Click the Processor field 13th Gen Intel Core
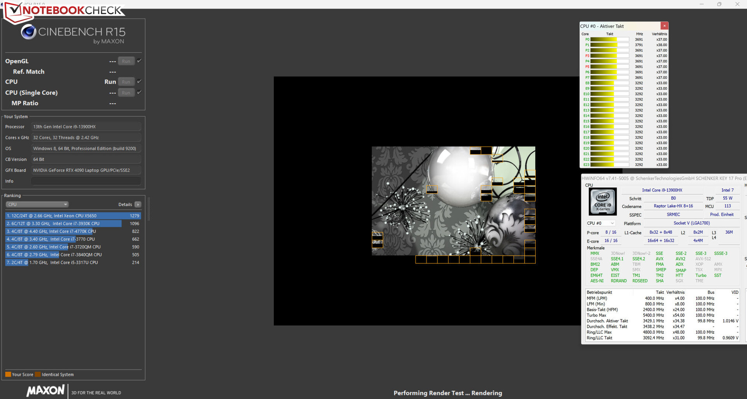747x399 pixels. click(x=86, y=127)
